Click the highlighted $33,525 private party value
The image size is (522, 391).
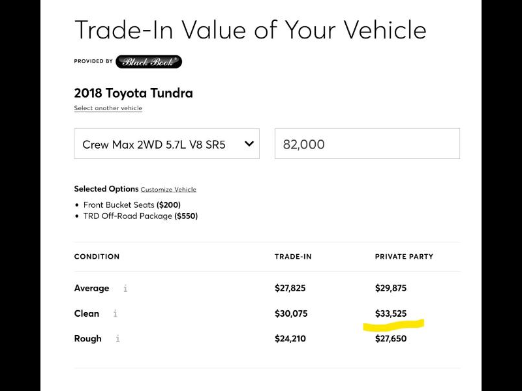tap(391, 313)
